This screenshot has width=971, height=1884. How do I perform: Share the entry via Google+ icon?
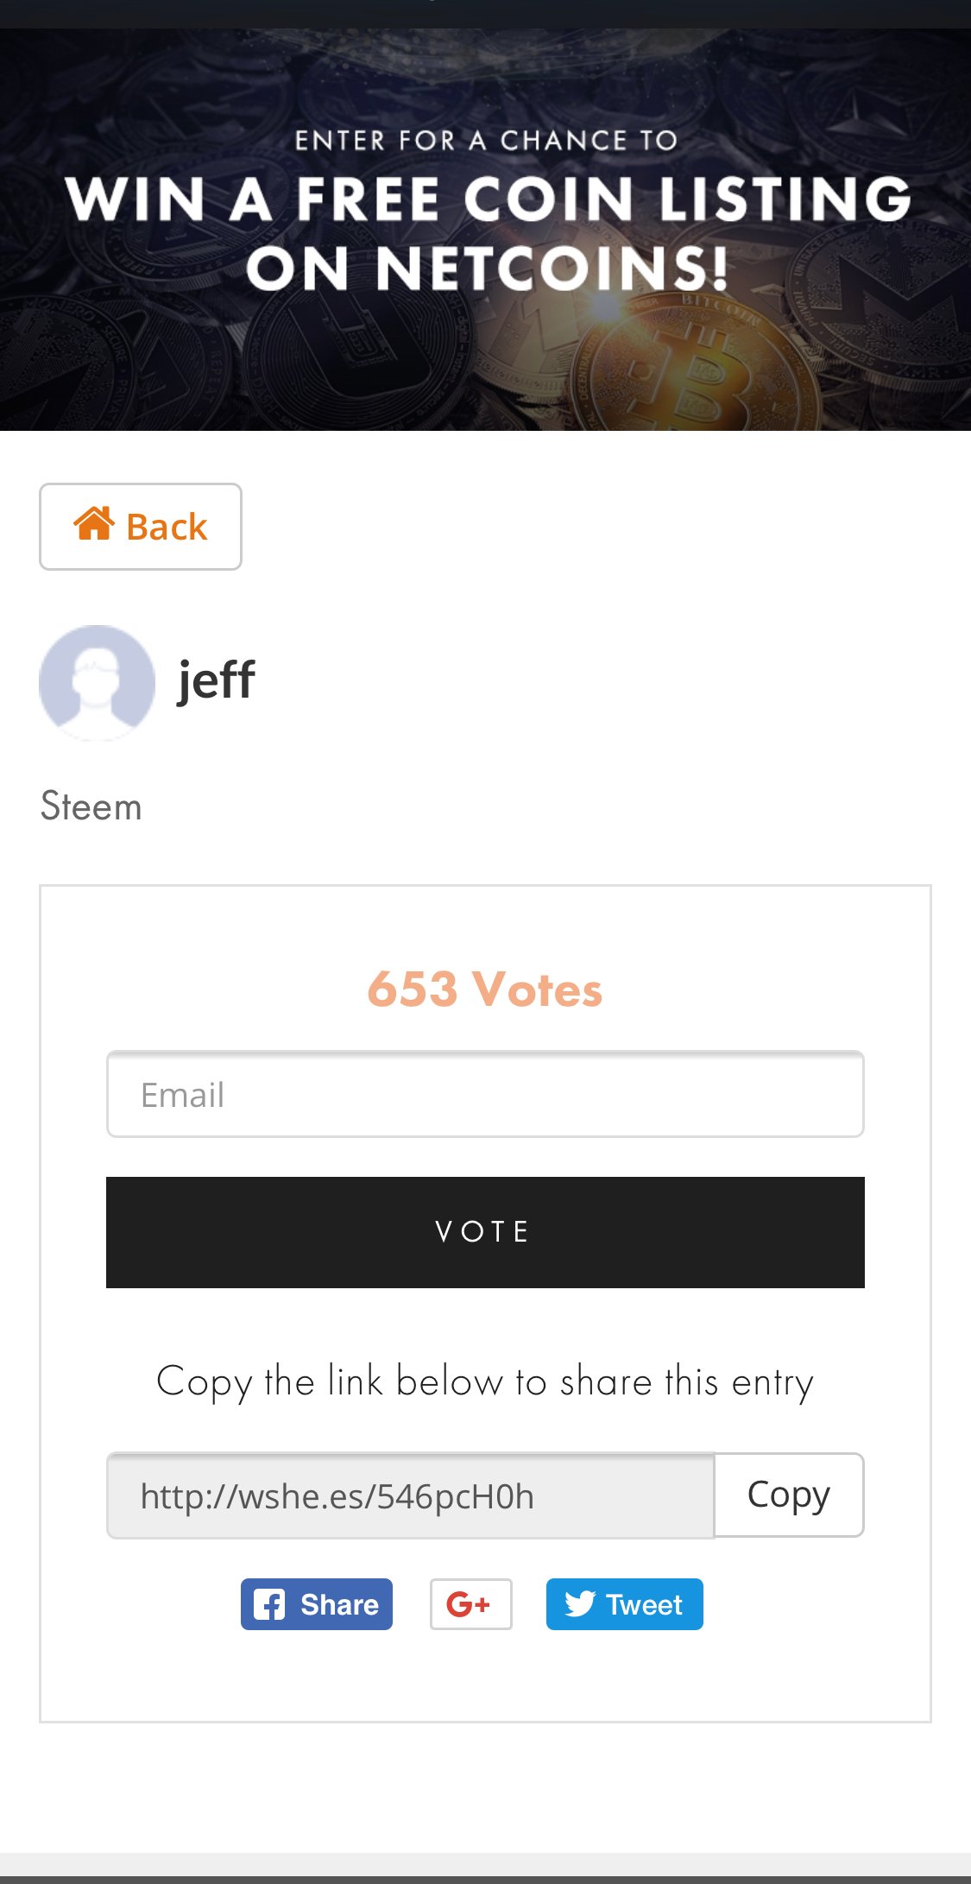pyautogui.click(x=470, y=1604)
